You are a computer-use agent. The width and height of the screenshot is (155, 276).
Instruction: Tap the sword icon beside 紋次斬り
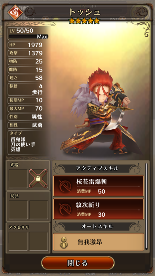coord(65,209)
